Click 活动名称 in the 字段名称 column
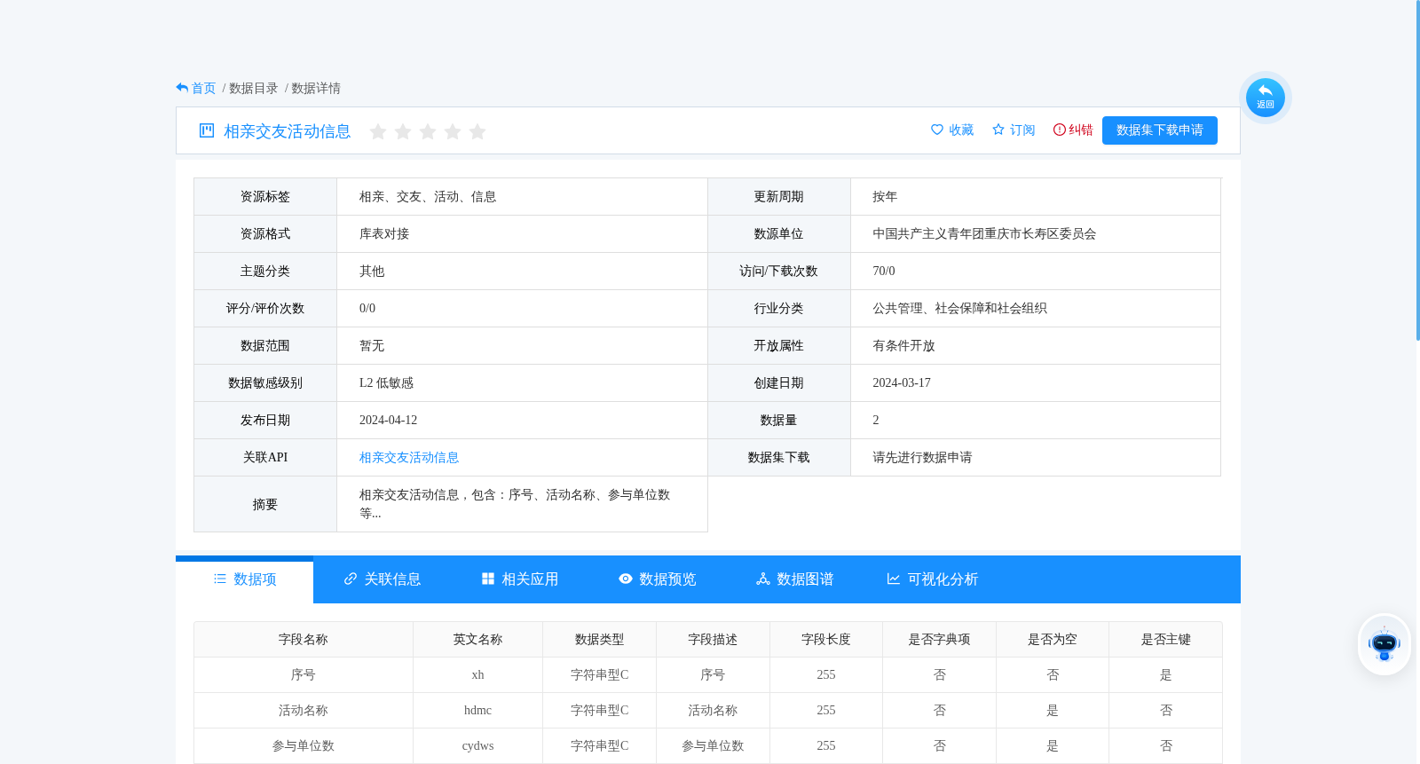Screen dimensions: 1420x764 coord(304,710)
